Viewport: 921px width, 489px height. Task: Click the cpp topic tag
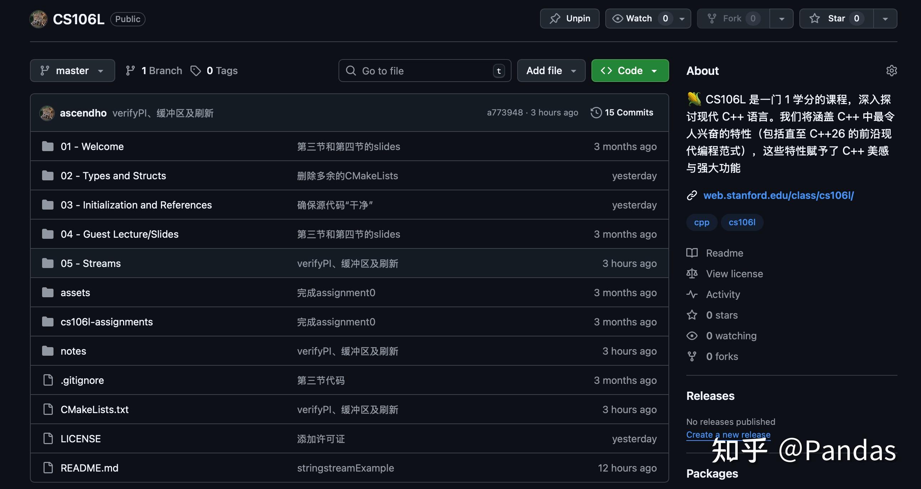702,222
